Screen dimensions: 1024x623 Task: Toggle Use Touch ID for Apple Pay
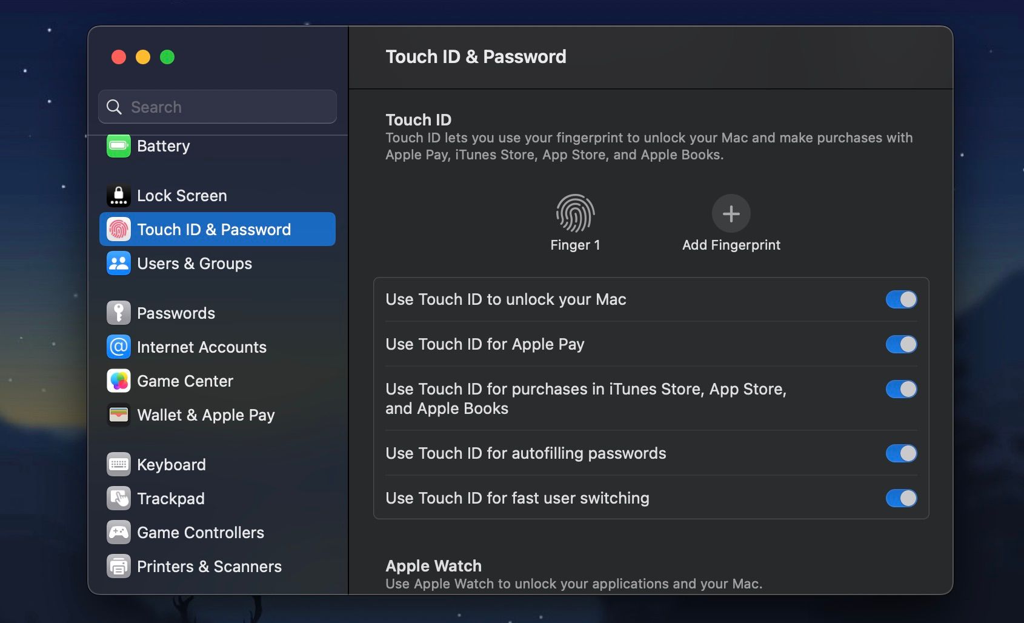901,344
